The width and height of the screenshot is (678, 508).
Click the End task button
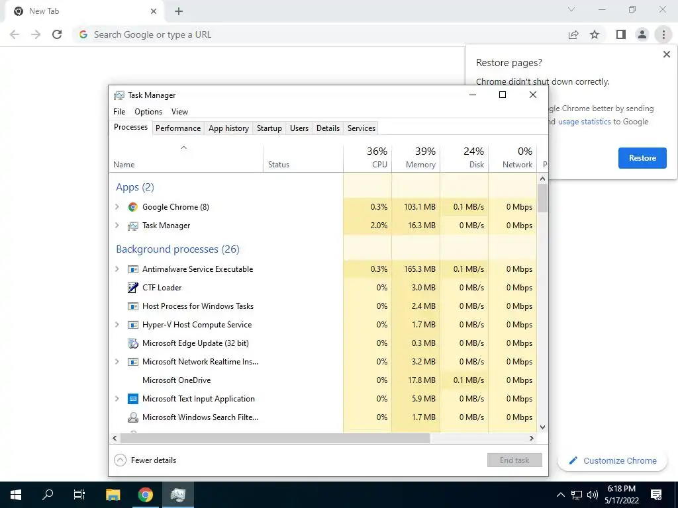(x=514, y=460)
